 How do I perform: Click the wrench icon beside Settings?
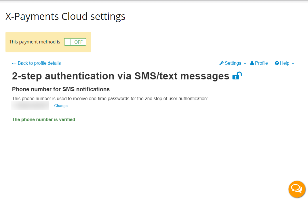click(x=221, y=63)
